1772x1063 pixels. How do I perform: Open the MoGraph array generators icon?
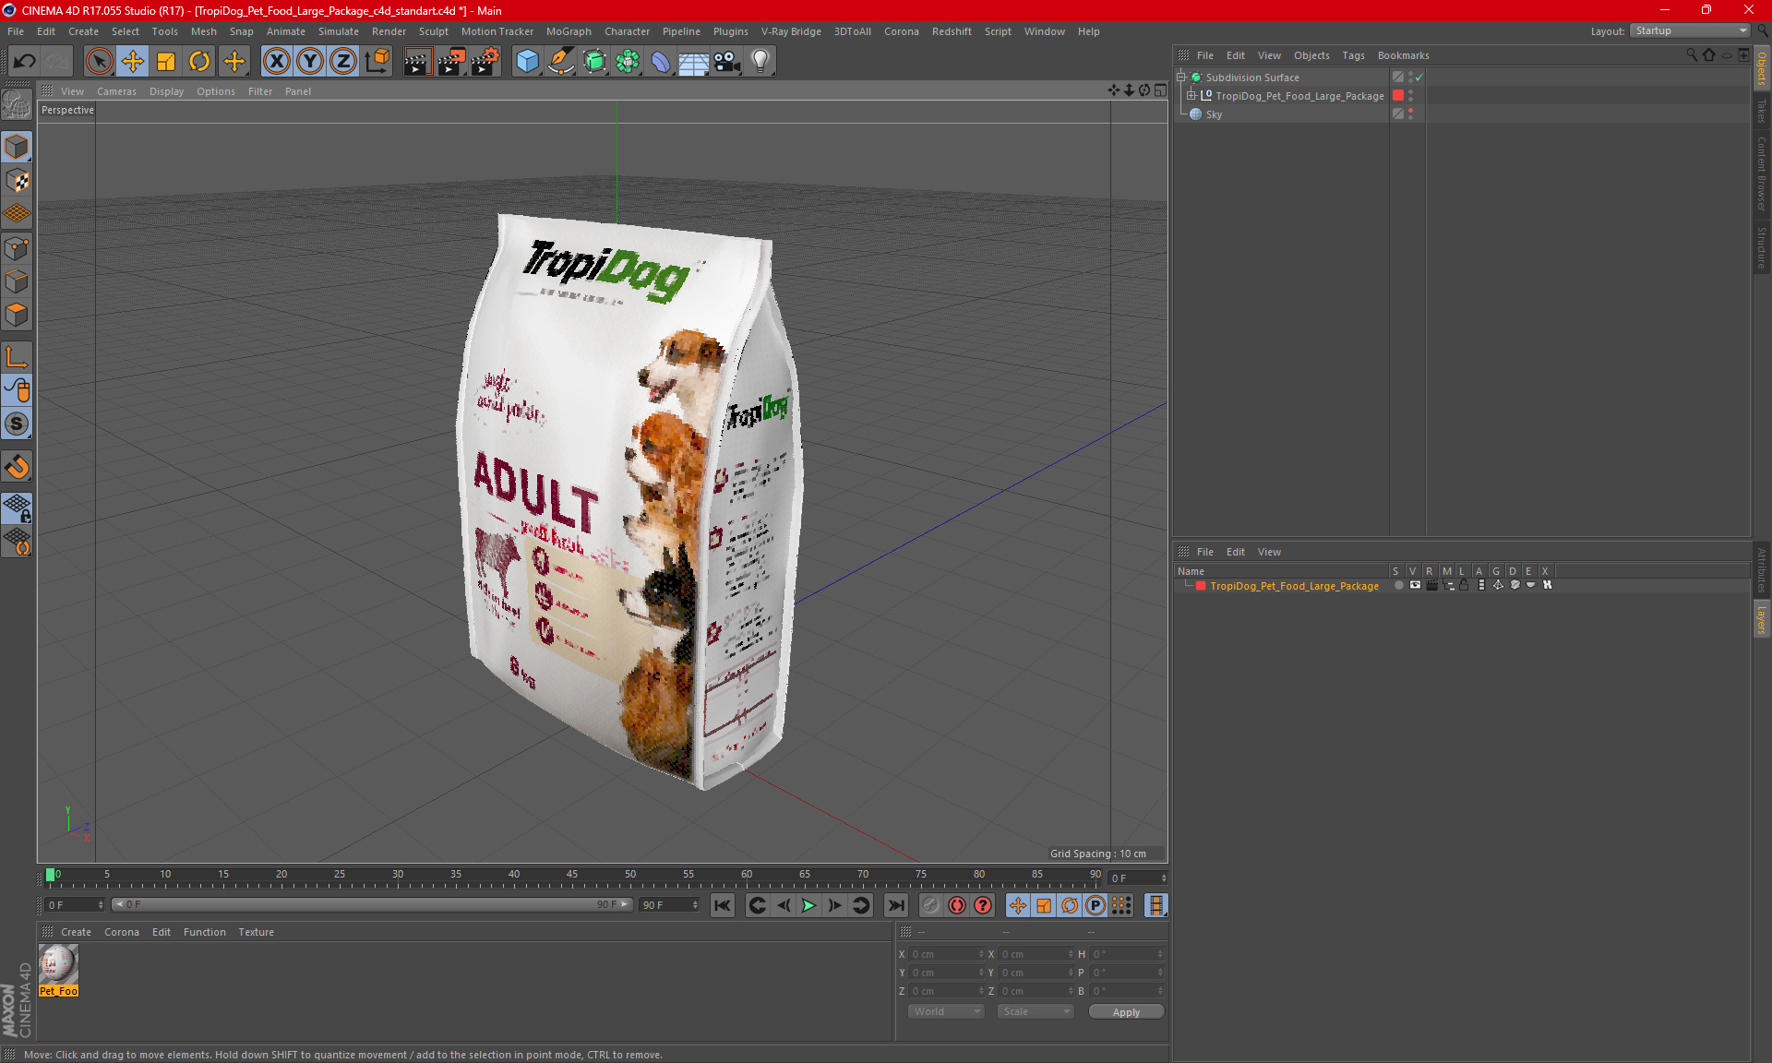point(628,62)
